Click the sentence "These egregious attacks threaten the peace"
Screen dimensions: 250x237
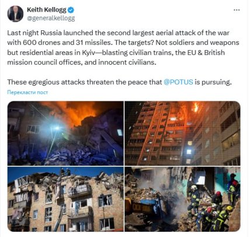(119, 82)
